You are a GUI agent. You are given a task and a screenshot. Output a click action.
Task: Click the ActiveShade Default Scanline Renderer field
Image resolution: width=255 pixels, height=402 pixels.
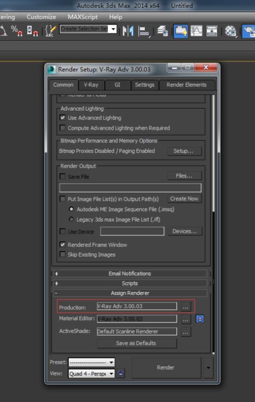pyautogui.click(x=137, y=332)
